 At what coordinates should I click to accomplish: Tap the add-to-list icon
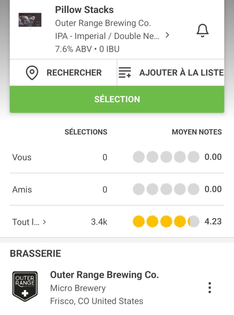click(x=125, y=73)
